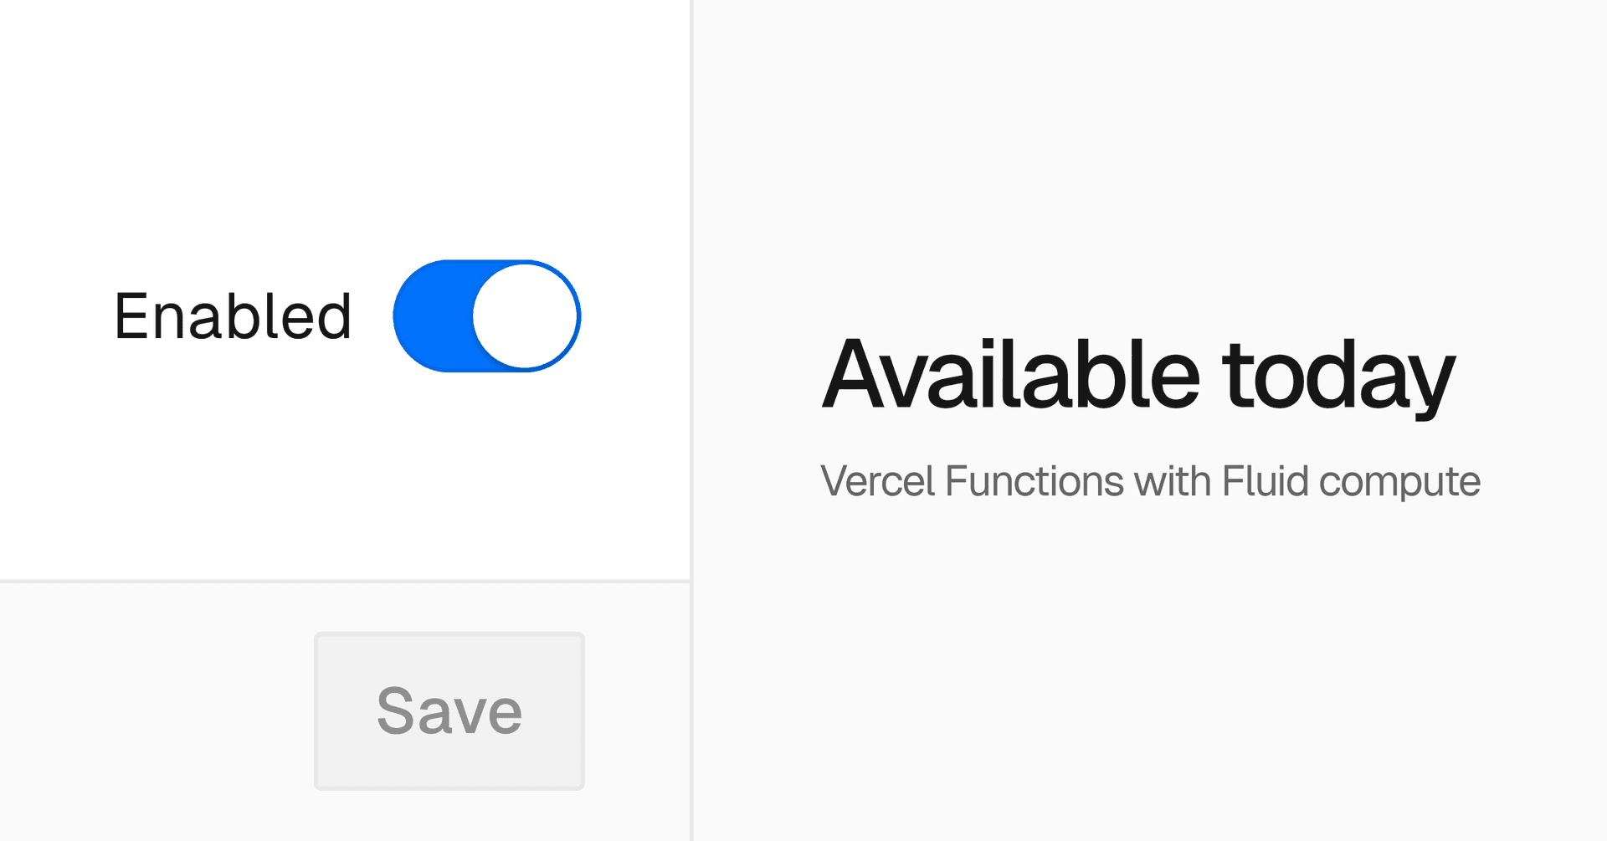Screen dimensions: 1607x841
Task: Select the Available today heading
Action: click(1138, 375)
